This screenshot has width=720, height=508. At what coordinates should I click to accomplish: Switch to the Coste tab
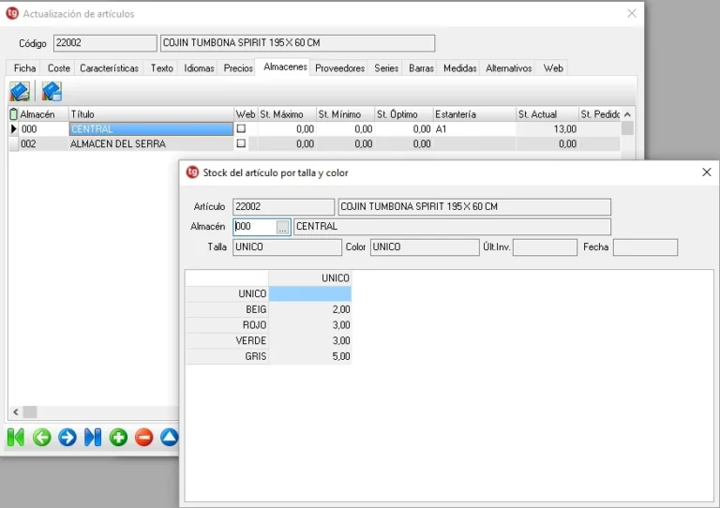(59, 67)
